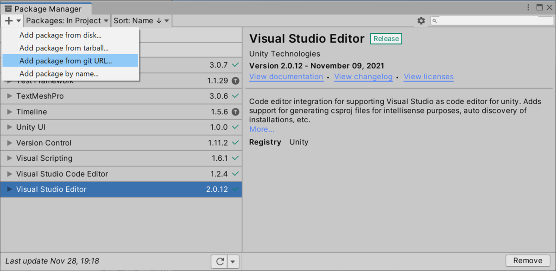This screenshot has width=556, height=271.
Task: Click Visual Studio Code Editor checkmark icon
Action: click(x=235, y=174)
